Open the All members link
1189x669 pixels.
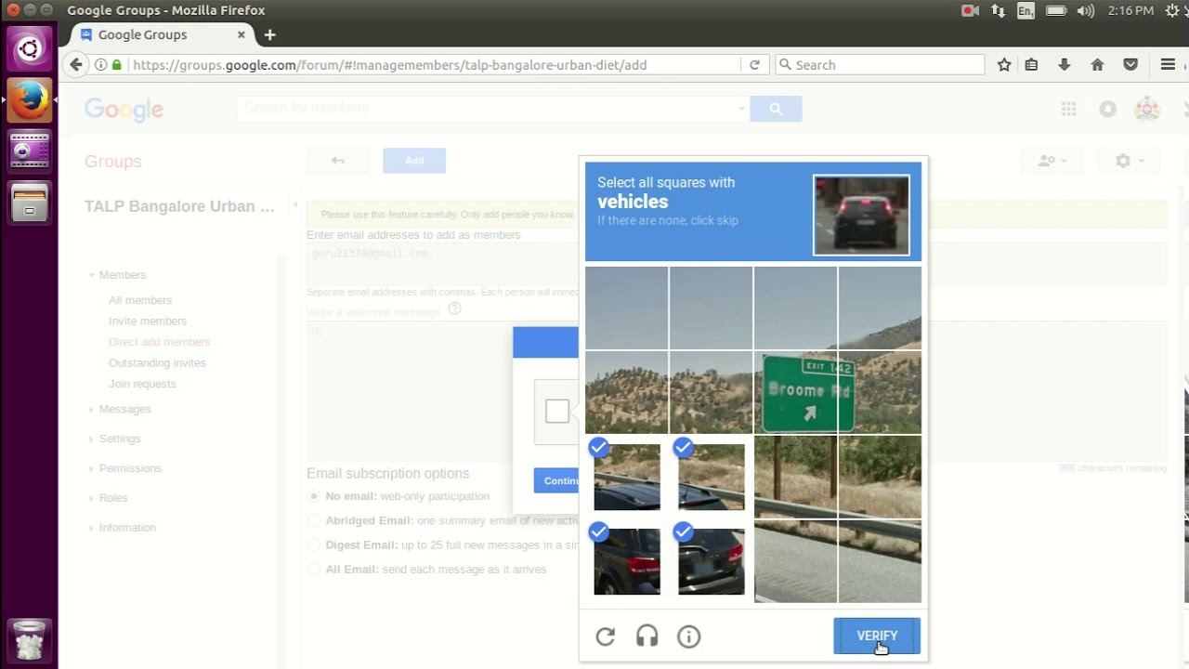(x=140, y=300)
